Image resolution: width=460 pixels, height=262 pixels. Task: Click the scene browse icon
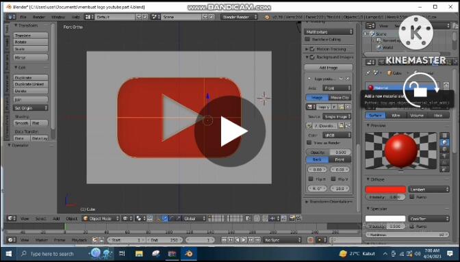click(155, 17)
